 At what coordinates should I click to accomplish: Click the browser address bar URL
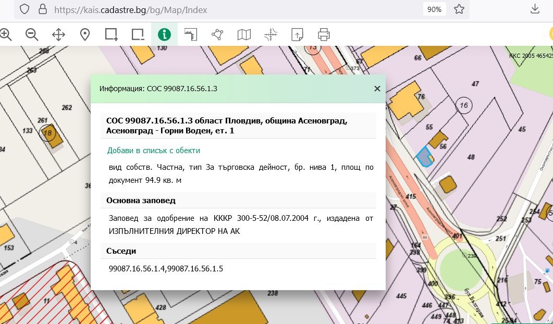coord(130,9)
